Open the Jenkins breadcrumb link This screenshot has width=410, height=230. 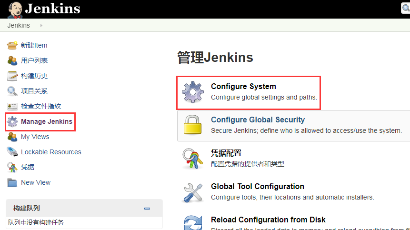(x=19, y=25)
